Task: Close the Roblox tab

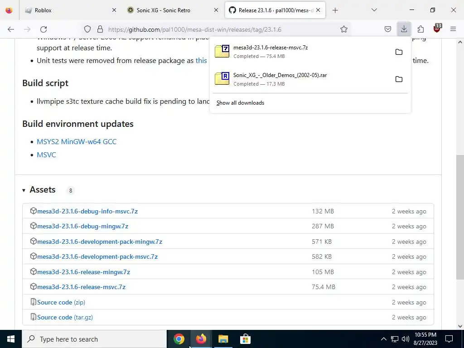Action: point(114,10)
